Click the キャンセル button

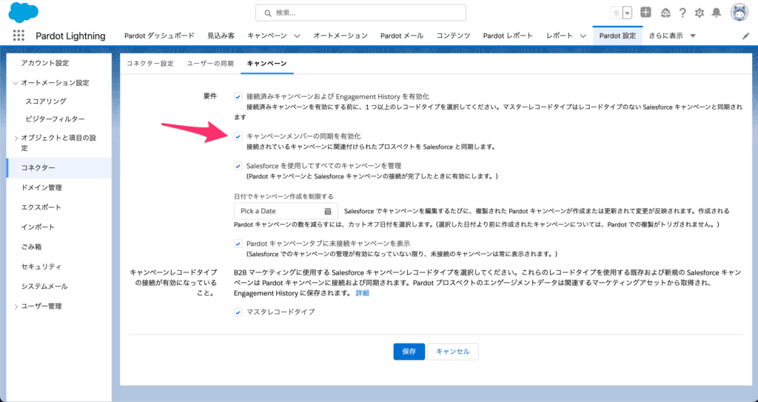tap(453, 352)
